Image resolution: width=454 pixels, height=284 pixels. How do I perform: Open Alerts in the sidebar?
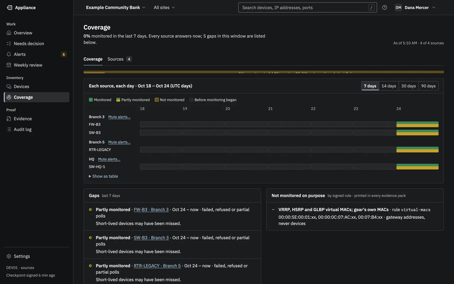pyautogui.click(x=37, y=54)
